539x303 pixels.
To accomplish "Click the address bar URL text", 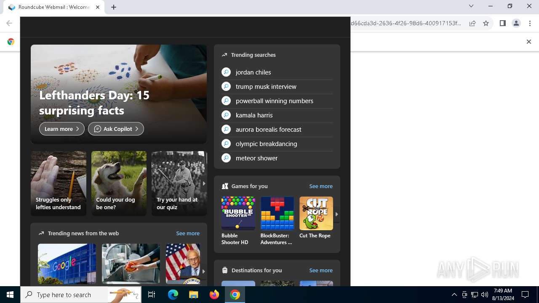I will tap(406, 24).
